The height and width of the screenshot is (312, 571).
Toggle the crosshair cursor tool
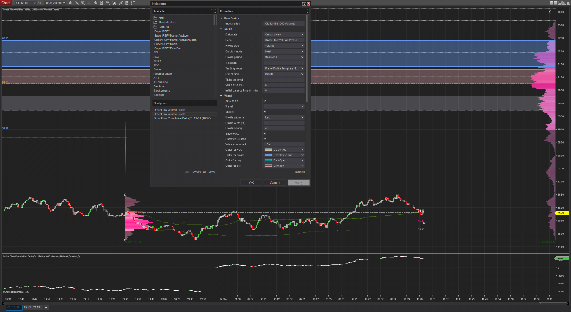tap(95, 3)
